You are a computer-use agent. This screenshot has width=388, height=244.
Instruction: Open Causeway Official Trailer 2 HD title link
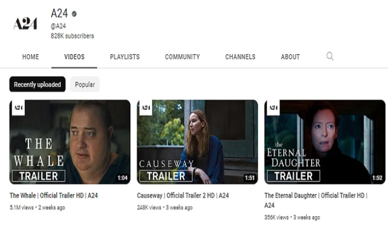click(183, 196)
